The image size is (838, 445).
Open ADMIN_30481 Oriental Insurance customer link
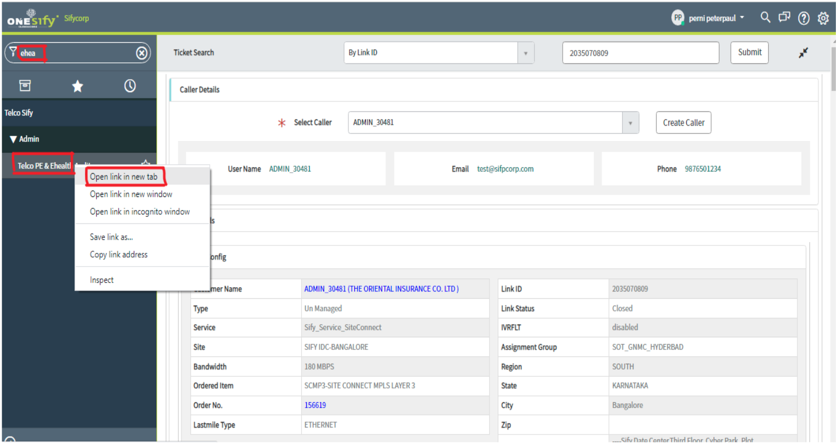[381, 289]
